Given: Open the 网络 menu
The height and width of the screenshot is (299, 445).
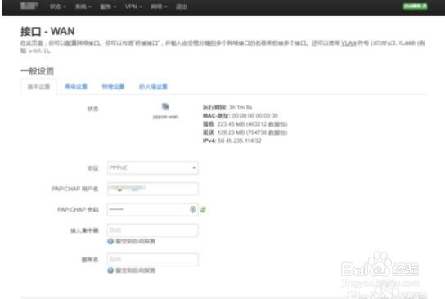Looking at the screenshot, I should (x=159, y=7).
